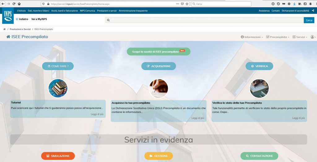Click the Assistenza link
Image resolution: width=317 pixels, height=162 pixels.
264,11
